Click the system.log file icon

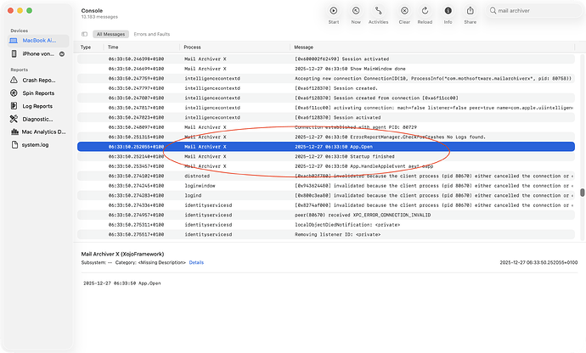[x=14, y=144]
